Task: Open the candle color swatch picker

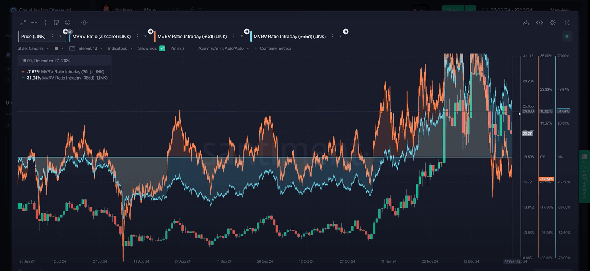Action: pyautogui.click(x=59, y=48)
